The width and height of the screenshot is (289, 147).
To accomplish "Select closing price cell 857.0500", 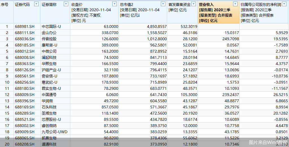I will [x=94, y=107].
